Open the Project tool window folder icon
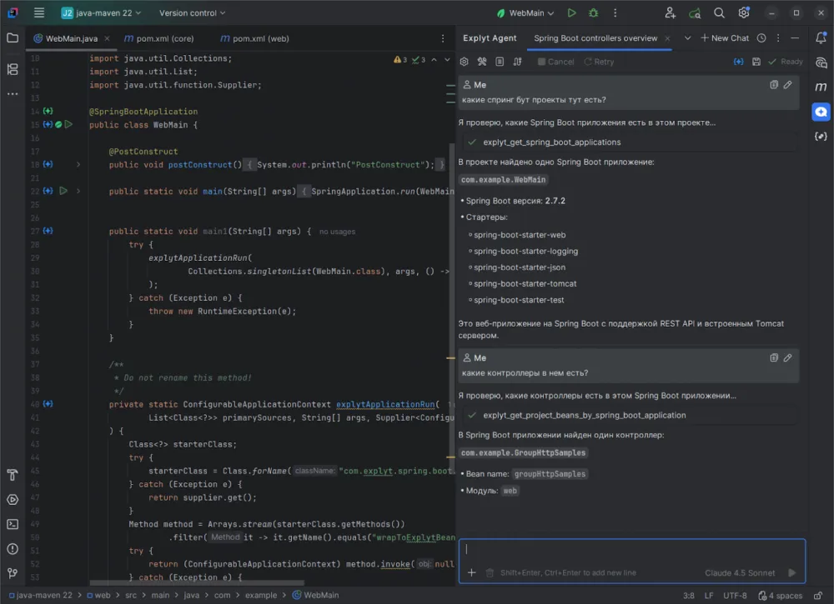This screenshot has width=834, height=604. [x=13, y=37]
